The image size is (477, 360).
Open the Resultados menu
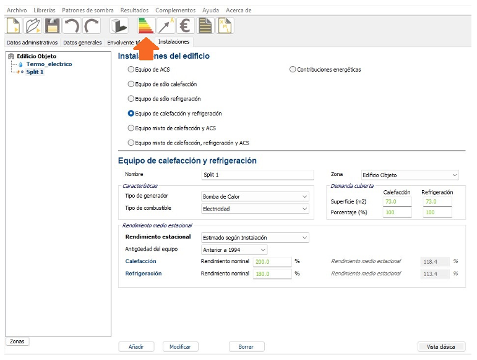[x=134, y=10]
